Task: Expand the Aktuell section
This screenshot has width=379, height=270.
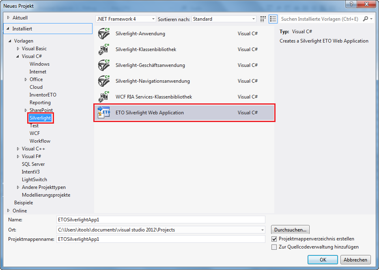Action: 9,17
